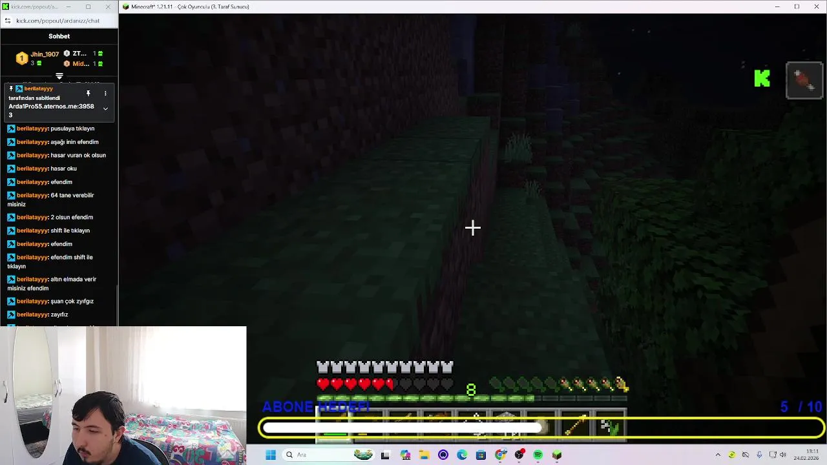Click the status effect icon at top right

pyautogui.click(x=804, y=81)
